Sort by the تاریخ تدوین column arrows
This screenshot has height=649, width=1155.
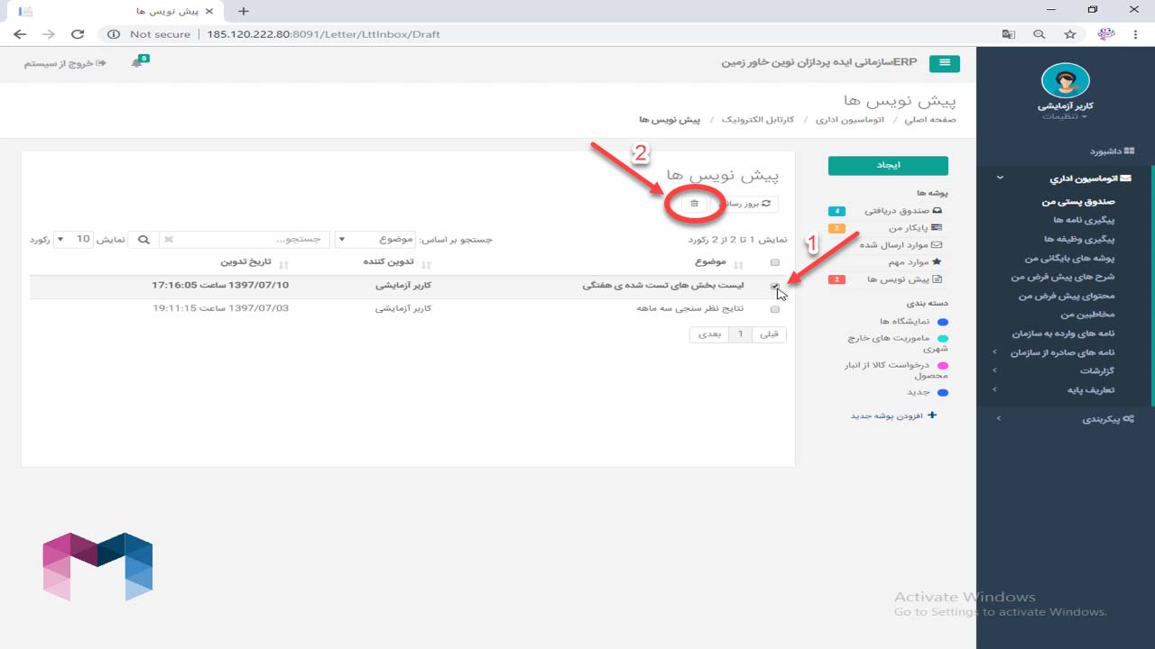(x=284, y=264)
